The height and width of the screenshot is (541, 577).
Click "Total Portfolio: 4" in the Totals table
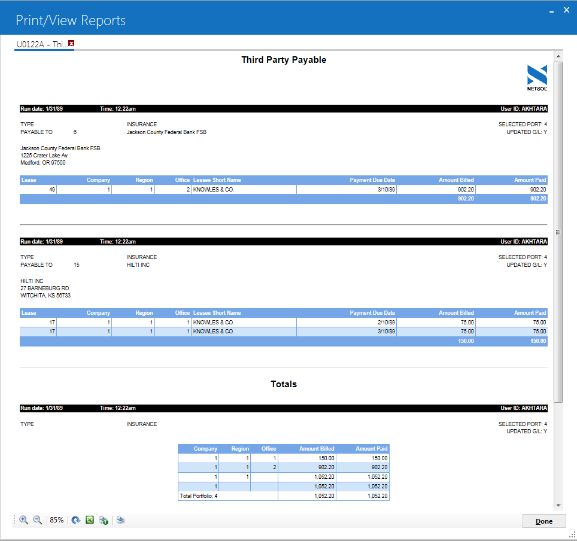(x=199, y=496)
